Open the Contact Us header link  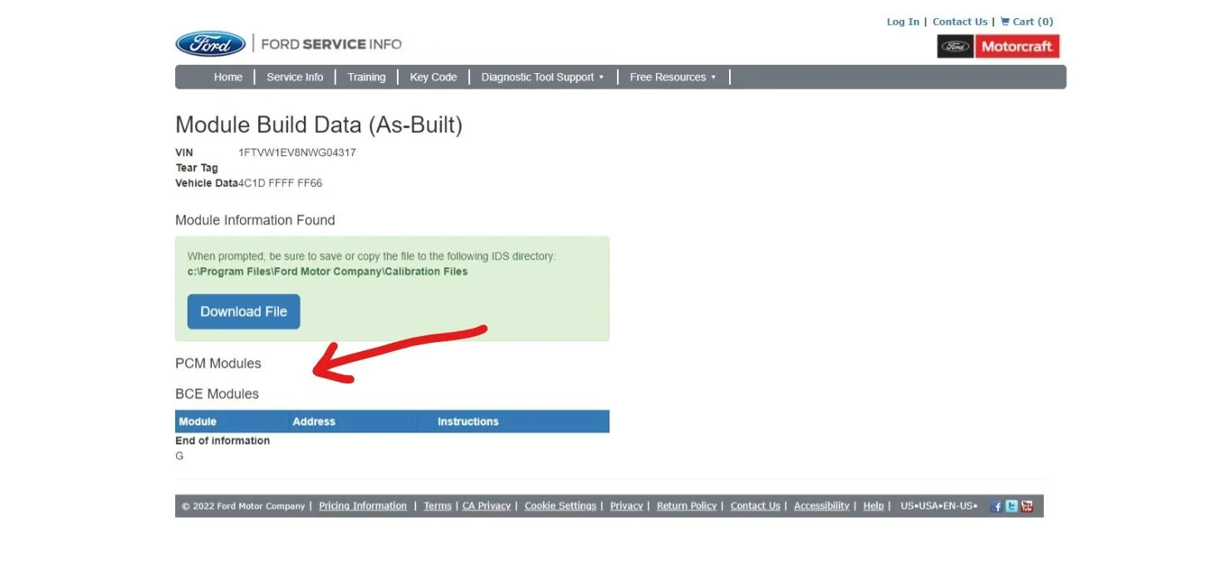tap(960, 22)
